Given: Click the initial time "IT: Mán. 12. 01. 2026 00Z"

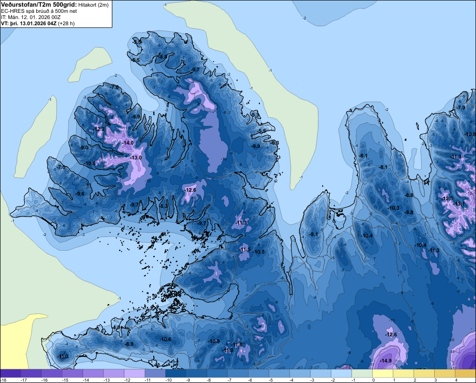Looking at the screenshot, I should point(30,17).
